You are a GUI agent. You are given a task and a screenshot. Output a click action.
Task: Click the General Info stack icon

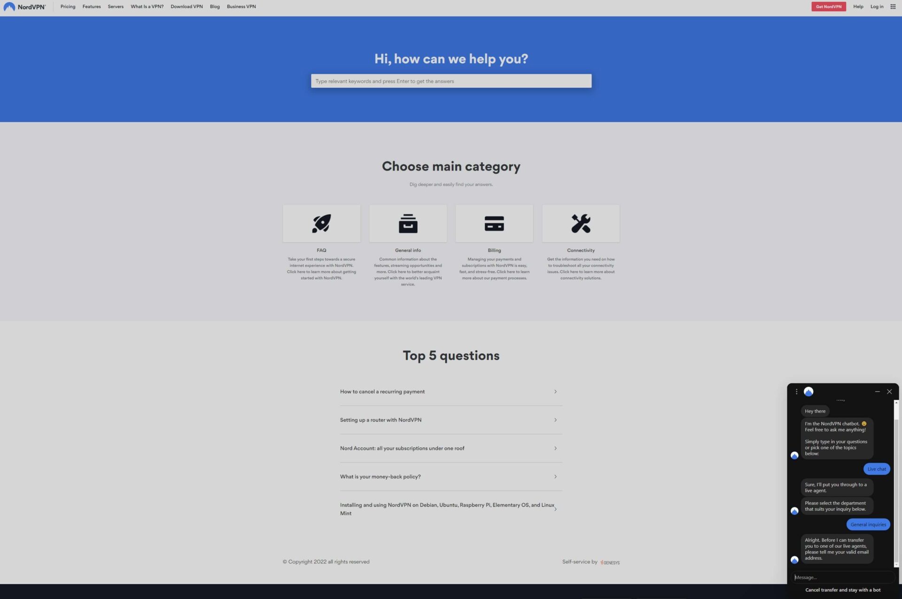[408, 223]
